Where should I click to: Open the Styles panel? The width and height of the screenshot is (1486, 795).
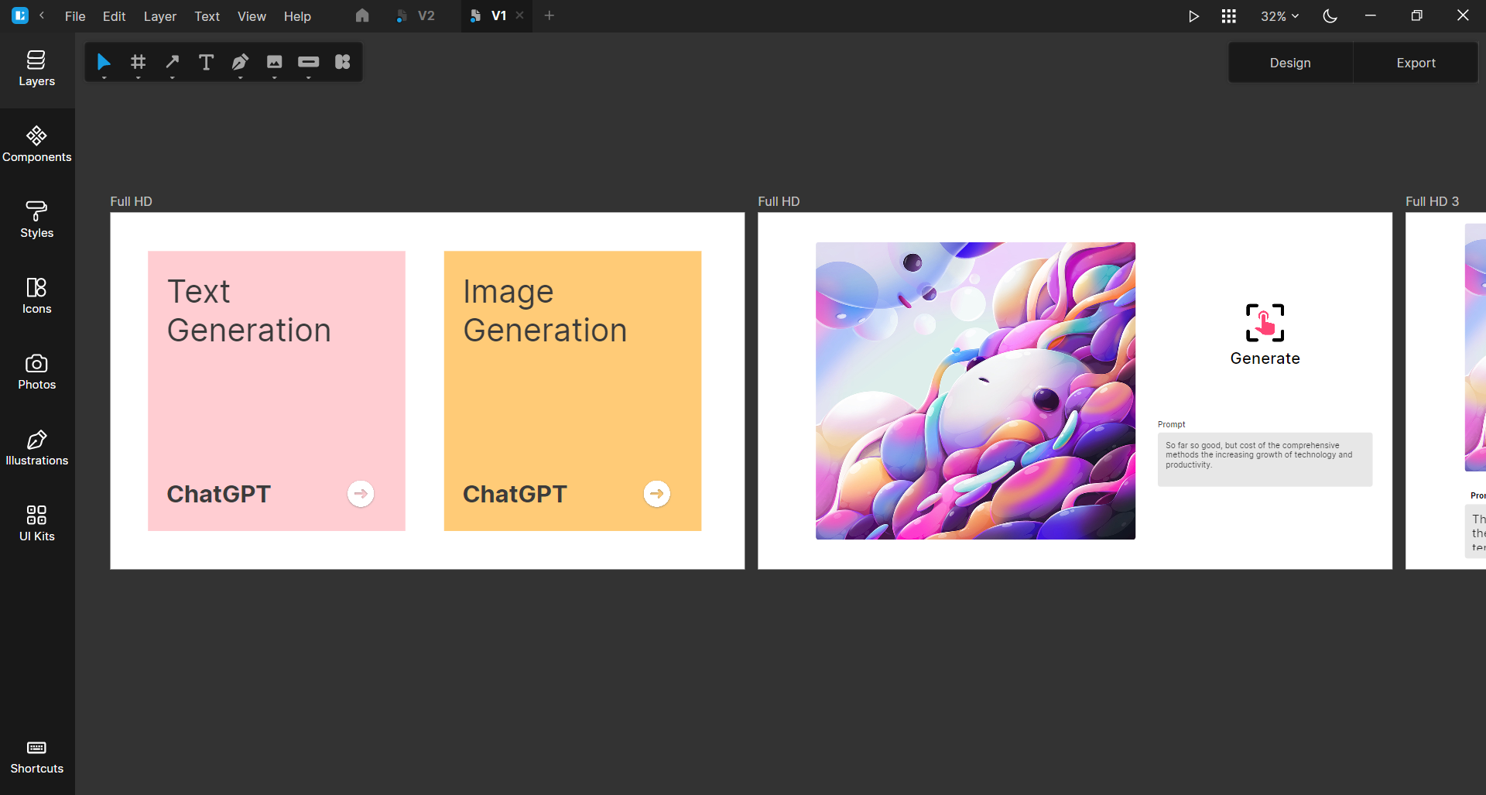click(36, 221)
